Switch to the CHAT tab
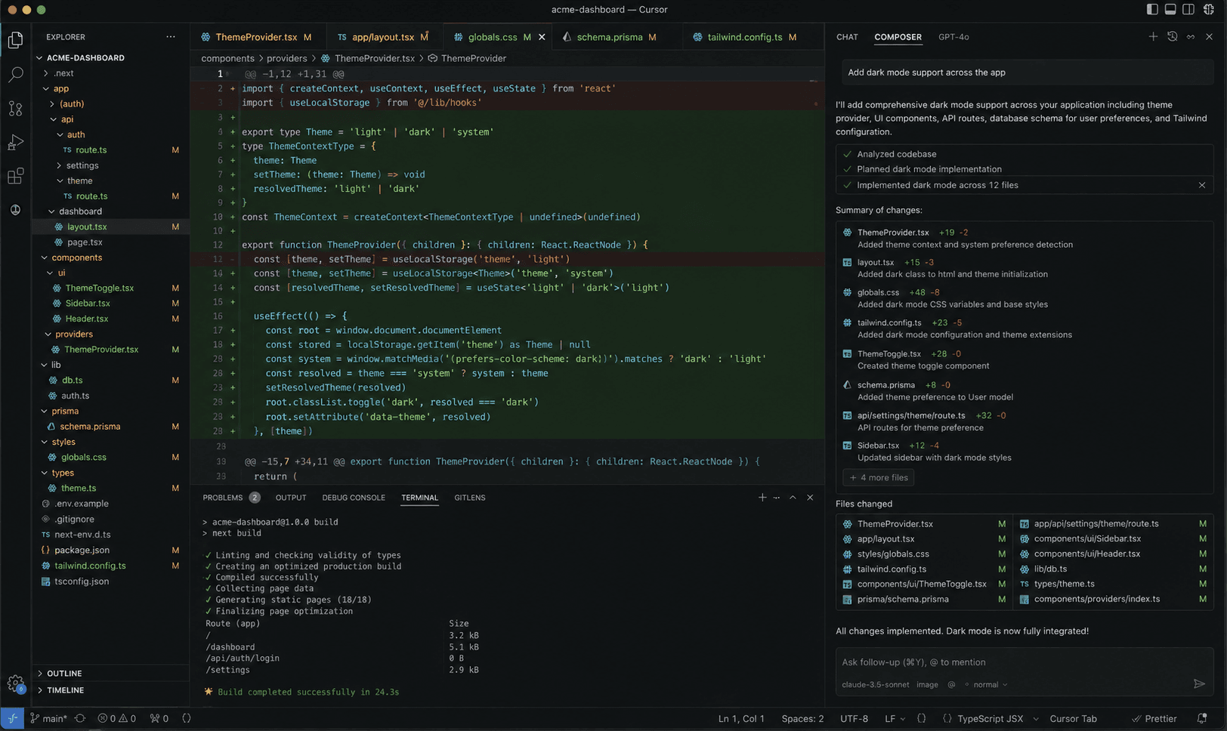This screenshot has width=1227, height=731. [x=847, y=37]
